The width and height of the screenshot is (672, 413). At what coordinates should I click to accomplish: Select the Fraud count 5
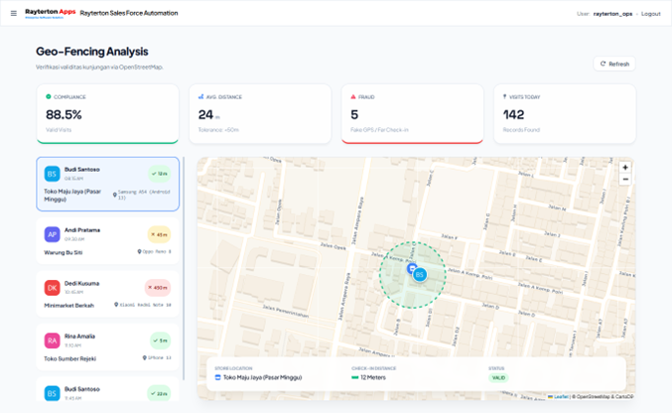(x=354, y=114)
